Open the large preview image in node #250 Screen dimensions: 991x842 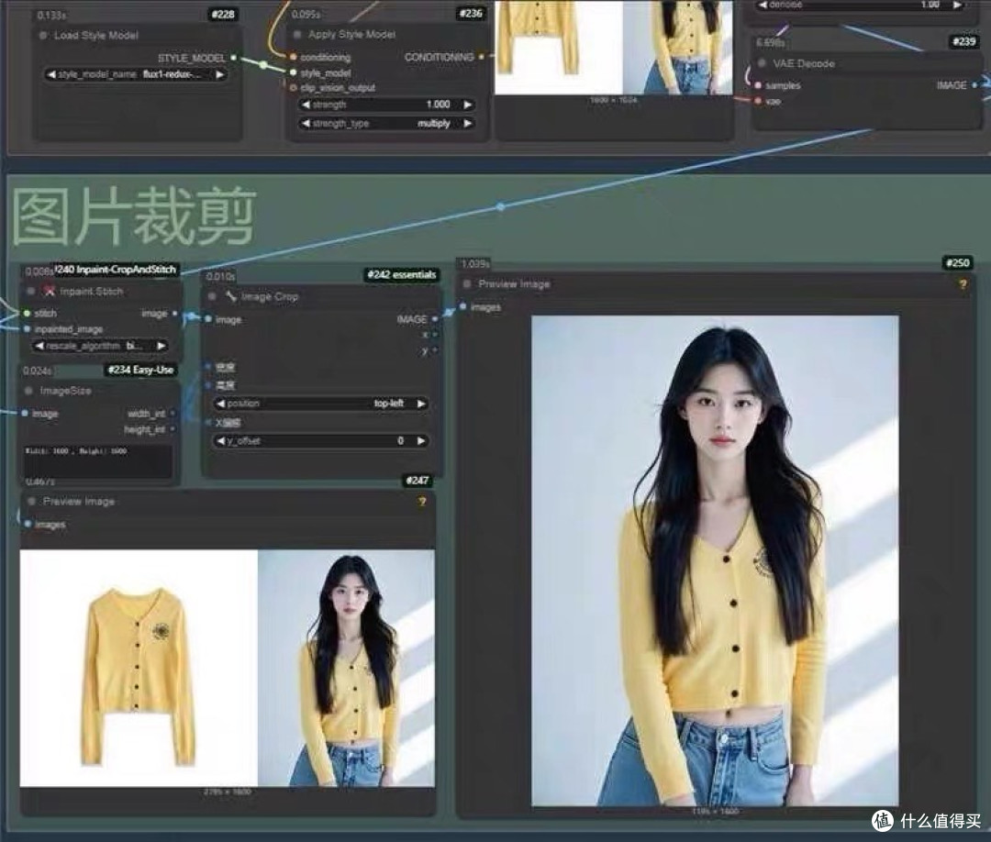tap(715, 561)
